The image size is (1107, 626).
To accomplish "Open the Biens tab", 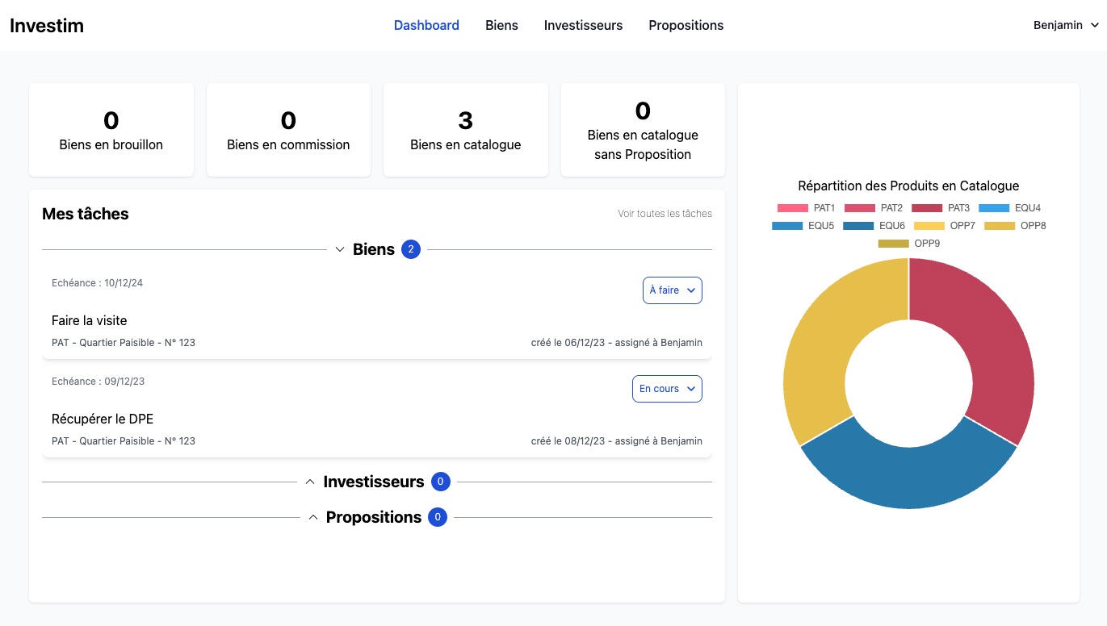I will point(501,25).
